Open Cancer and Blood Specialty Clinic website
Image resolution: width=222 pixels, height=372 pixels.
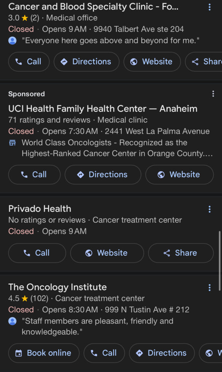[x=152, y=62]
